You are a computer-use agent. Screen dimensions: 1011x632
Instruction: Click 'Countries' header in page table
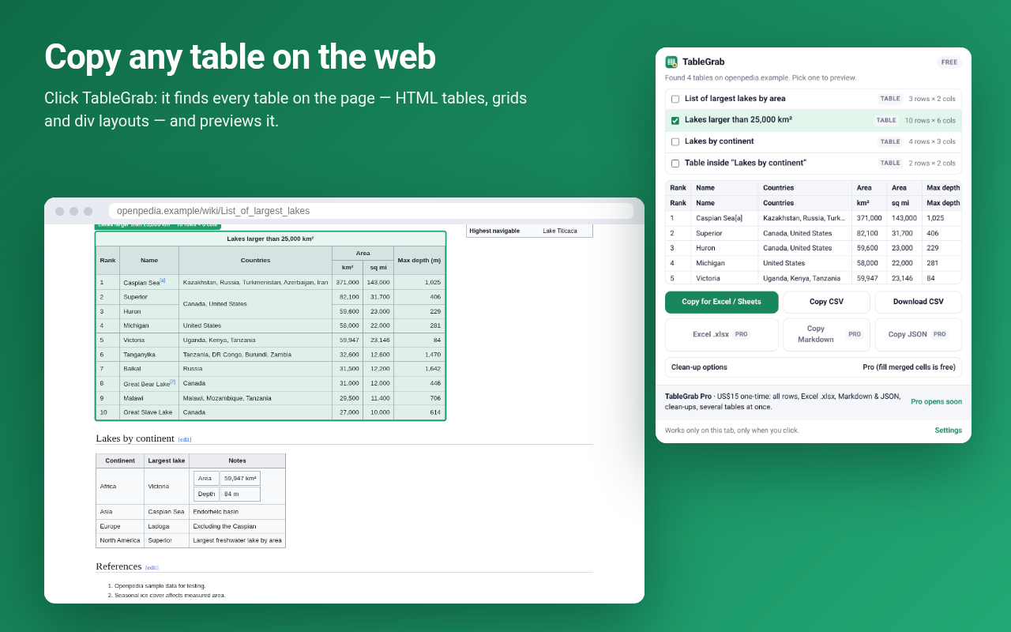click(255, 260)
